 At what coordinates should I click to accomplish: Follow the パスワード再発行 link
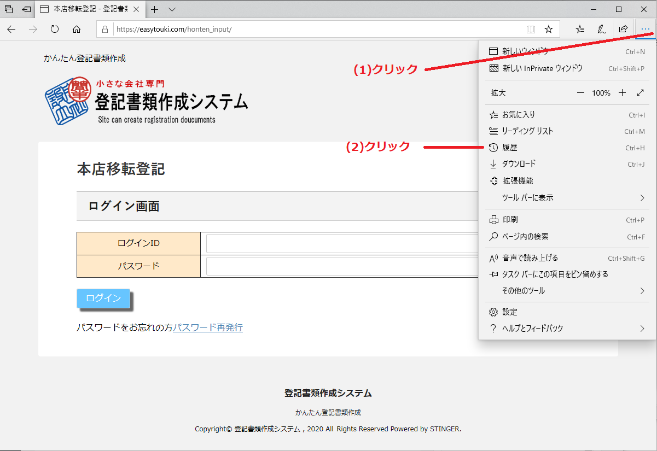point(208,328)
